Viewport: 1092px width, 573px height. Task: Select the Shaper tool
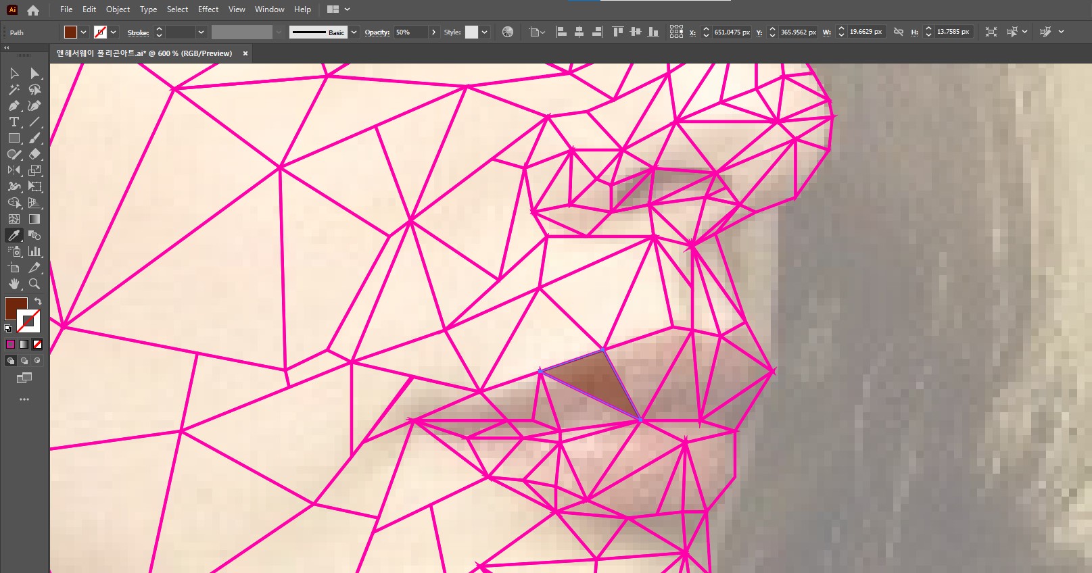[x=14, y=154]
